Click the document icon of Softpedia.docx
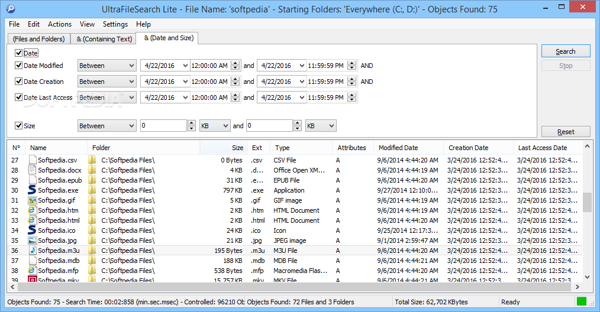Image resolution: width=600 pixels, height=312 pixels. pyautogui.click(x=33, y=170)
